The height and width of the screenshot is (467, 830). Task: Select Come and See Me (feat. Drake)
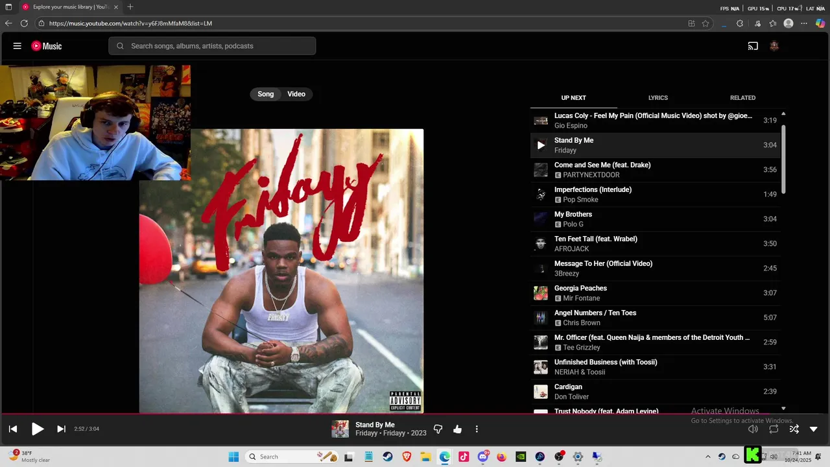click(x=655, y=170)
